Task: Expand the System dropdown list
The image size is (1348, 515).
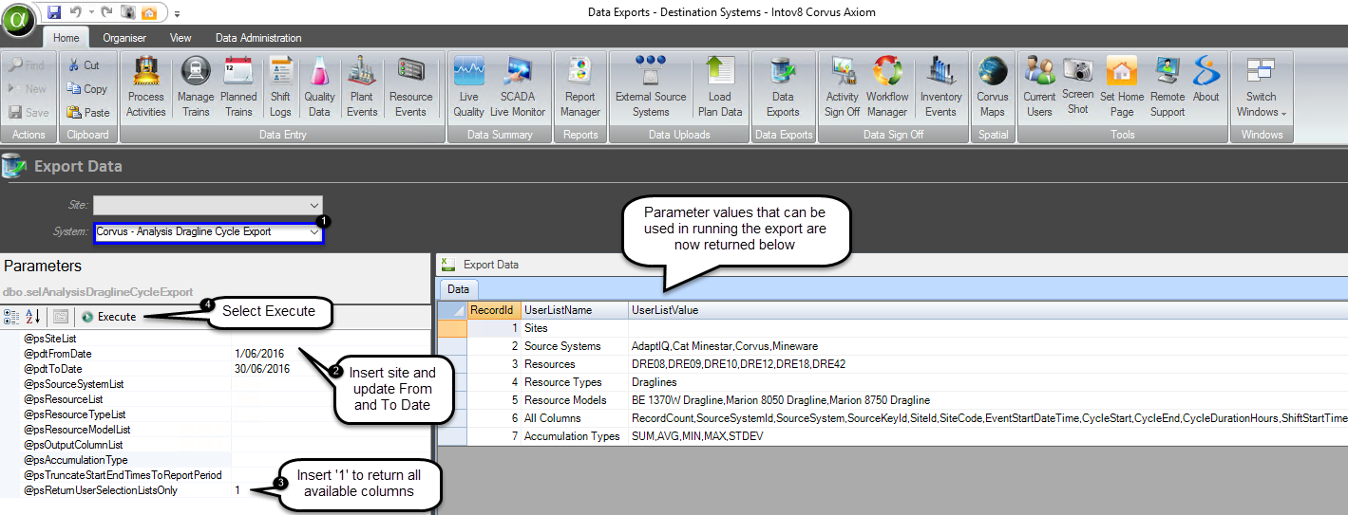Action: point(314,231)
